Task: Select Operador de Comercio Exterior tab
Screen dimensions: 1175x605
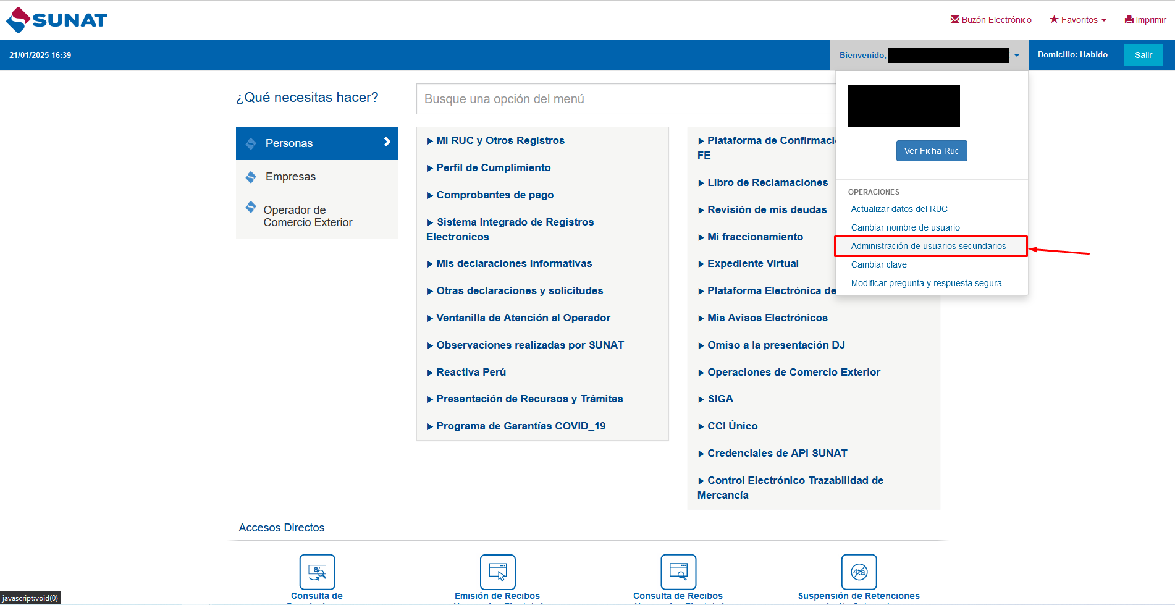Action: [317, 216]
